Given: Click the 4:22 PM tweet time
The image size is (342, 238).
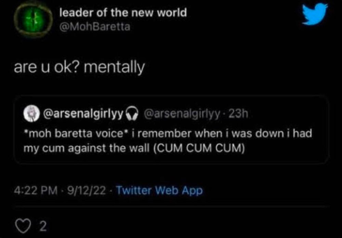Looking at the screenshot, I should pyautogui.click(x=36, y=191).
